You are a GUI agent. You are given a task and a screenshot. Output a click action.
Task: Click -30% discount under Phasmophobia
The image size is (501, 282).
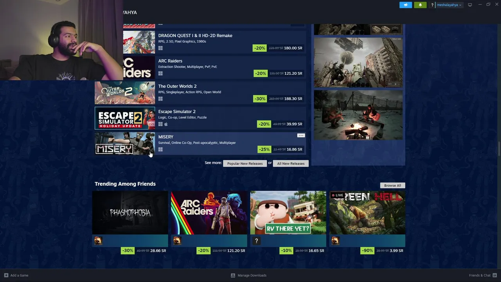(128, 251)
